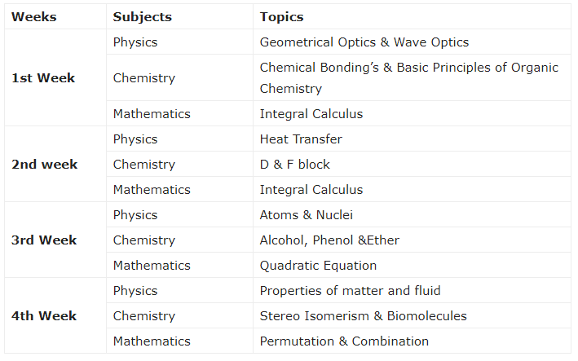
Task: Select the 2nd week cell
Action: point(45,165)
